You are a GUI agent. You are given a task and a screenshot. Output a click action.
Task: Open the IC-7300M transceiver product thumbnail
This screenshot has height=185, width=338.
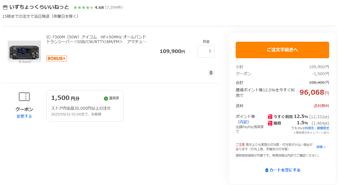pyautogui.click(x=24, y=52)
